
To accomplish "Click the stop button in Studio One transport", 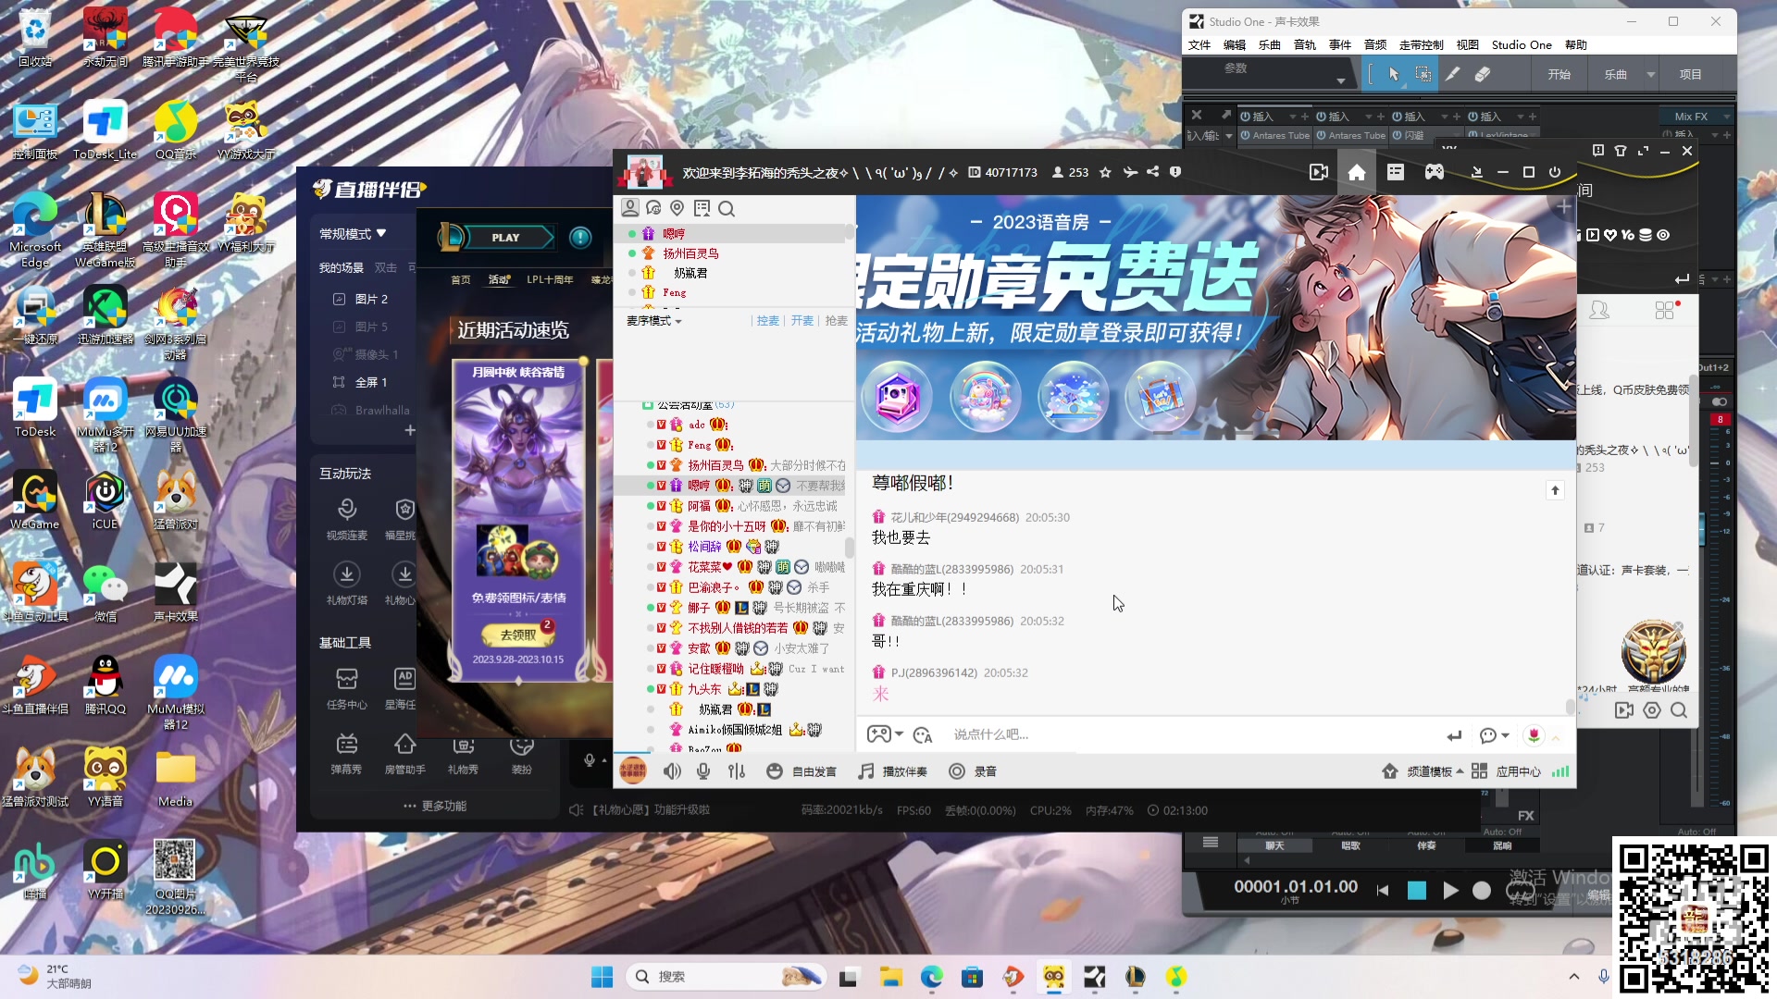I will pos(1416,890).
